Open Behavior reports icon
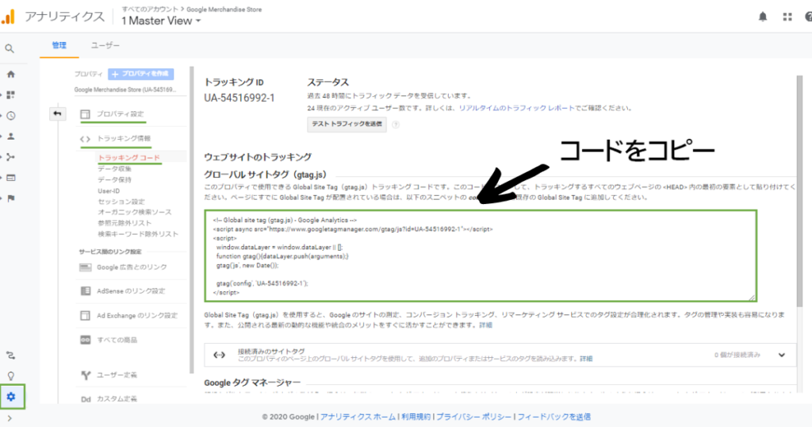The width and height of the screenshot is (812, 427). point(10,178)
